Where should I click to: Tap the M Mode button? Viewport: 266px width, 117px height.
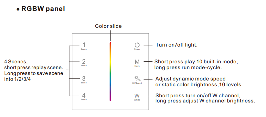pyautogui.click(x=137, y=62)
